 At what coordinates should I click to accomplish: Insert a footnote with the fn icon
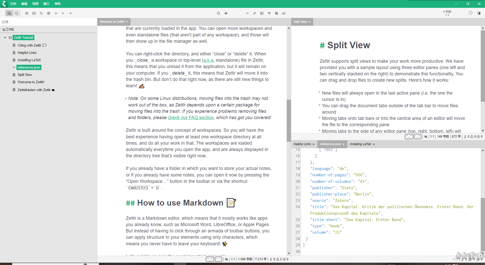[x=284, y=13]
